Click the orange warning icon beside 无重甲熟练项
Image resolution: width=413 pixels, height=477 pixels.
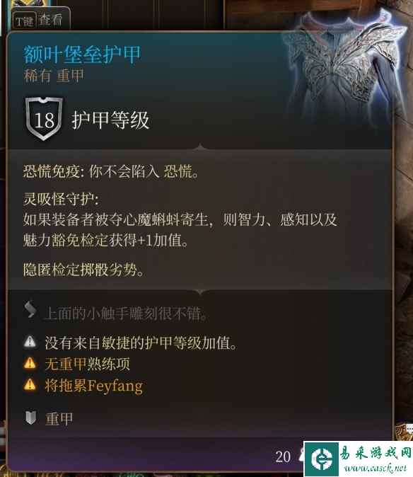click(30, 363)
